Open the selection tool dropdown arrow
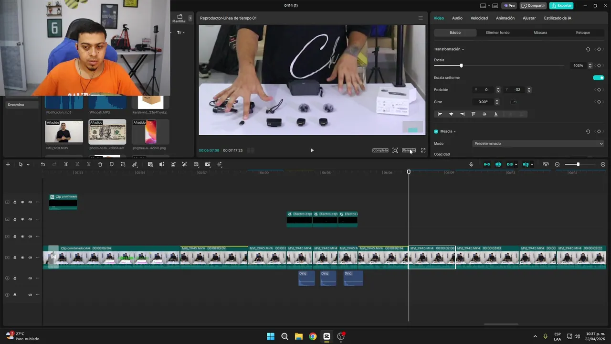The width and height of the screenshot is (611, 344). coord(28,165)
